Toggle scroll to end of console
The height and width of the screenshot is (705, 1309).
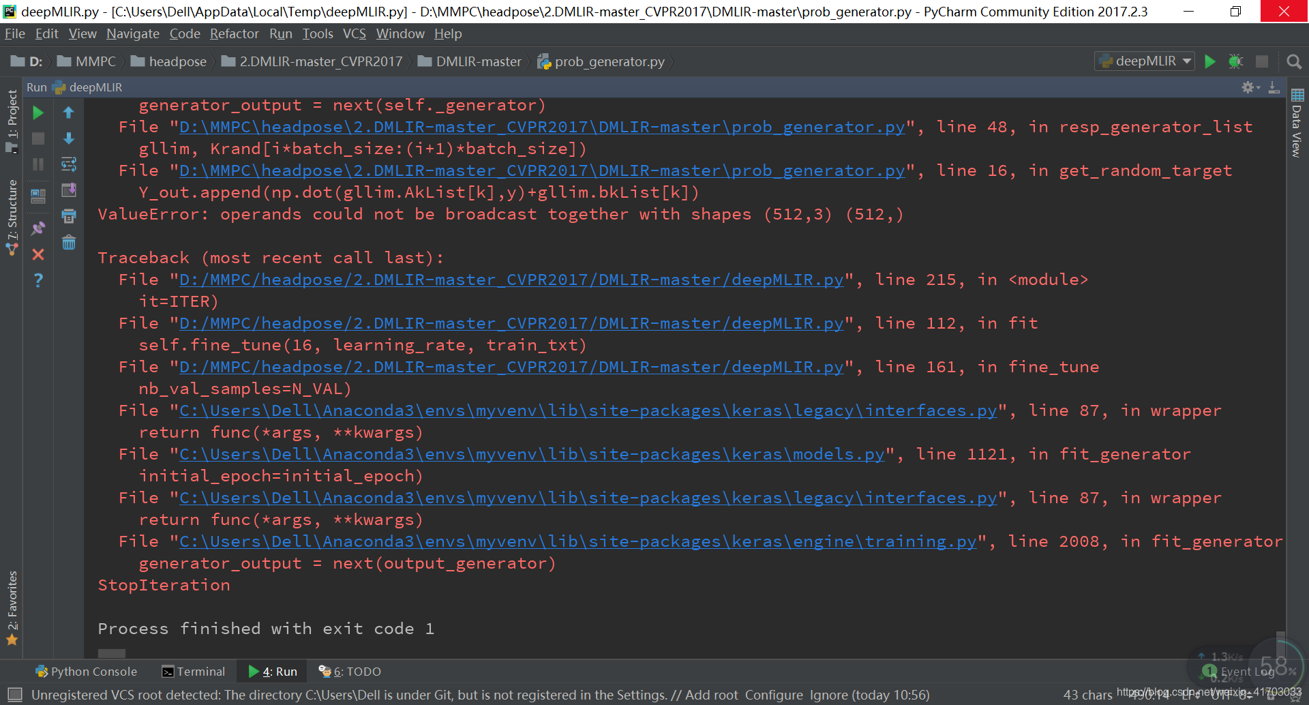click(x=69, y=190)
